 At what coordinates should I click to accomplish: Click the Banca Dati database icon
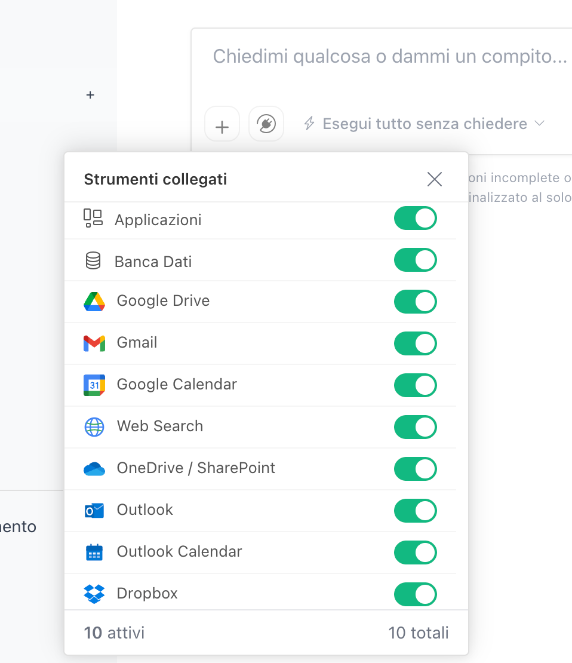coord(93,260)
